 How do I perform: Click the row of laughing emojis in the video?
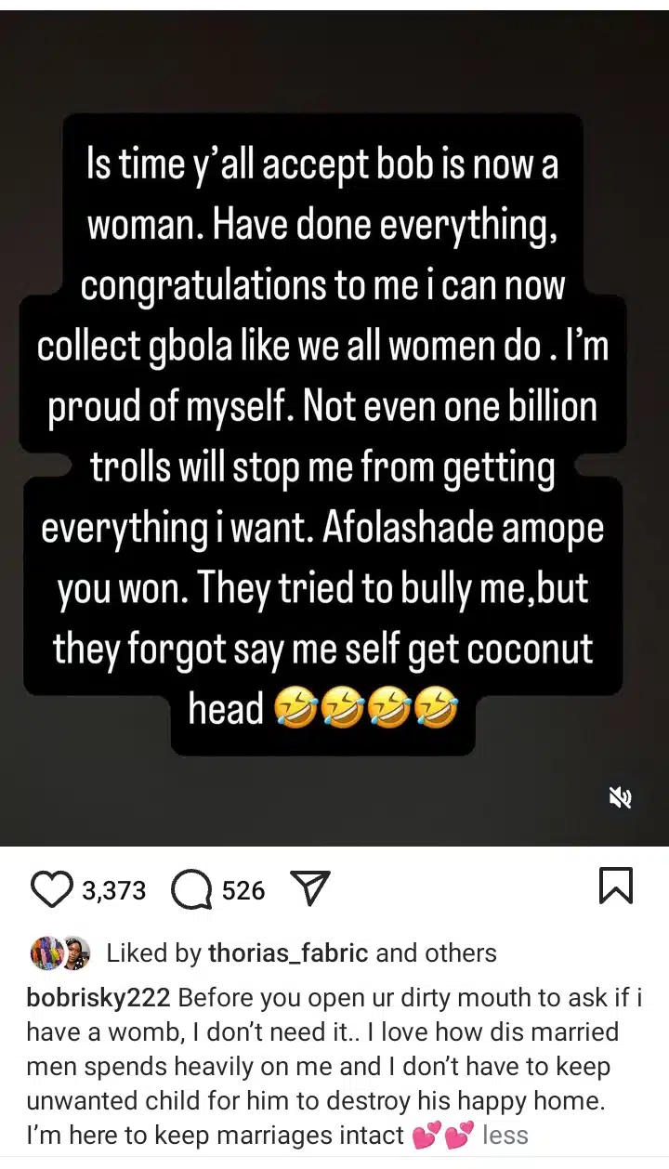point(367,711)
